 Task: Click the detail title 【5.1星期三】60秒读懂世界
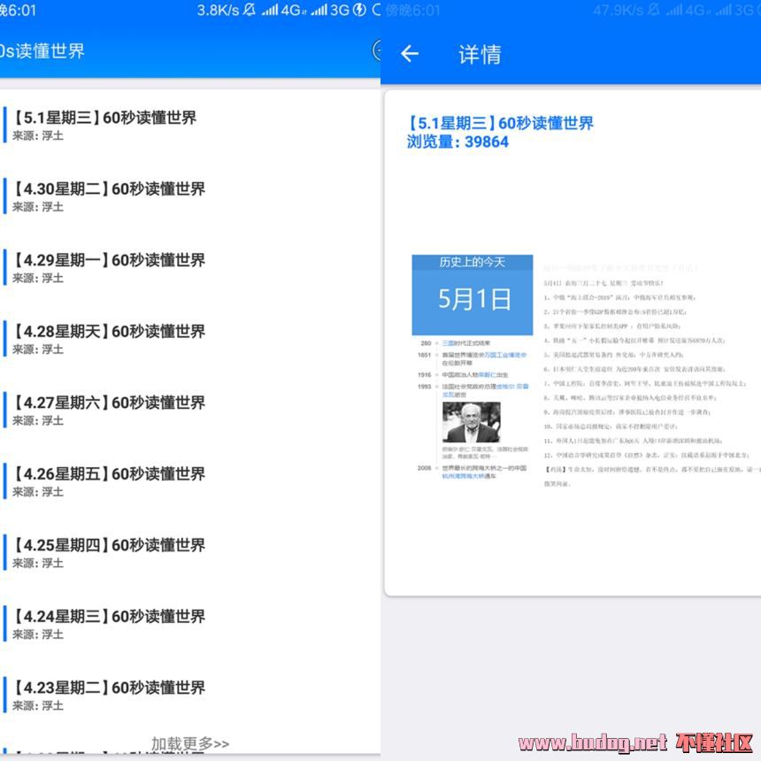[x=500, y=123]
